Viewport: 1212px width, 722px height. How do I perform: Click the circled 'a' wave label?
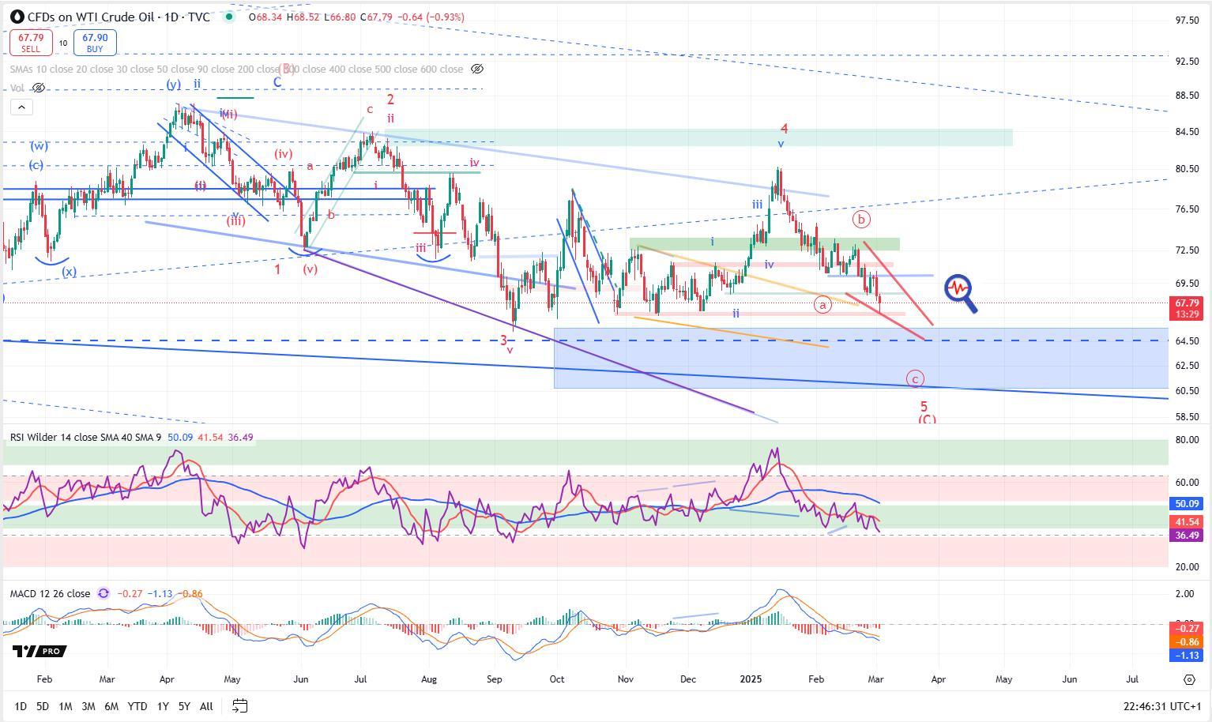coord(822,304)
